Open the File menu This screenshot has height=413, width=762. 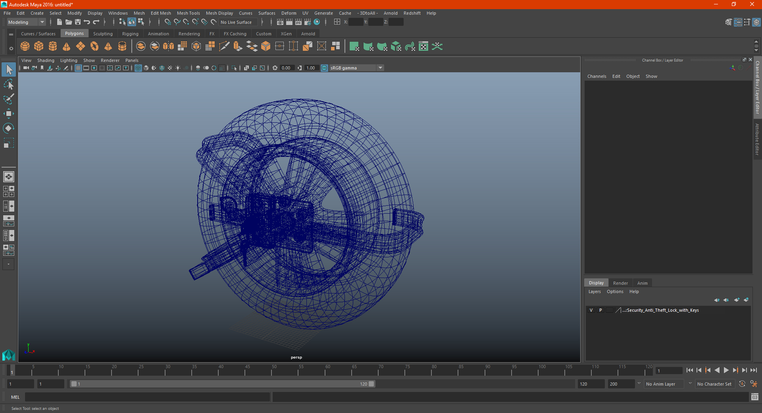tap(7, 13)
